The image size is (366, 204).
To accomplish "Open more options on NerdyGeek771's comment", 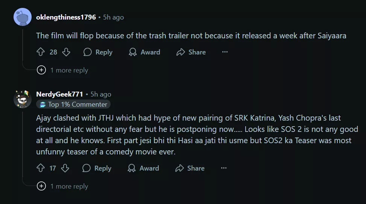I will (x=224, y=168).
